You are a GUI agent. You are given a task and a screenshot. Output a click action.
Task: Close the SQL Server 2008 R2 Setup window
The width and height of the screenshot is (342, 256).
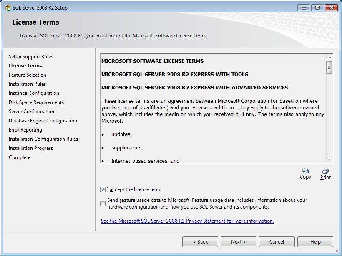pos(331,8)
